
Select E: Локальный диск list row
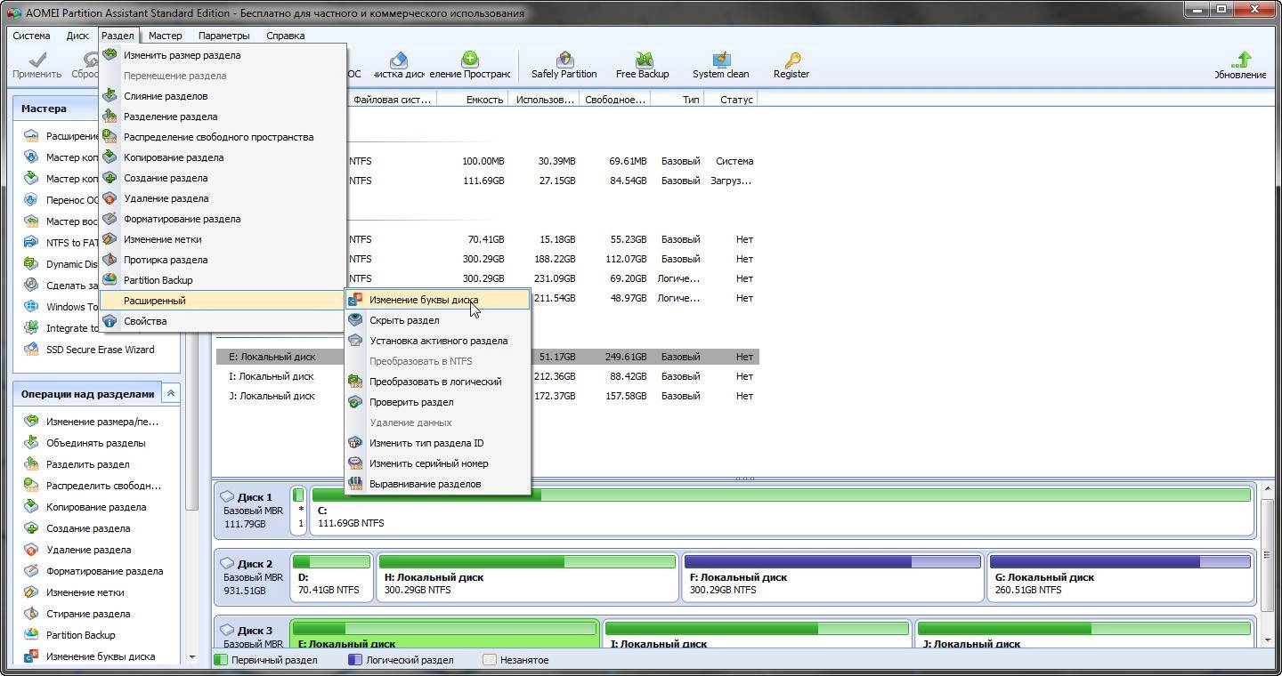[x=487, y=357]
